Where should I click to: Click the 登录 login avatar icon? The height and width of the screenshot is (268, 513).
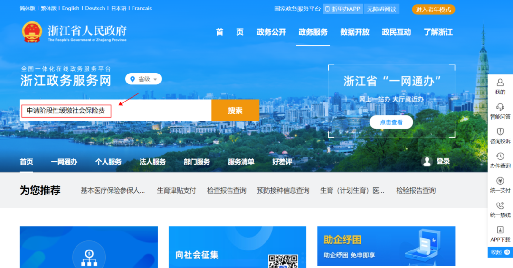427,161
